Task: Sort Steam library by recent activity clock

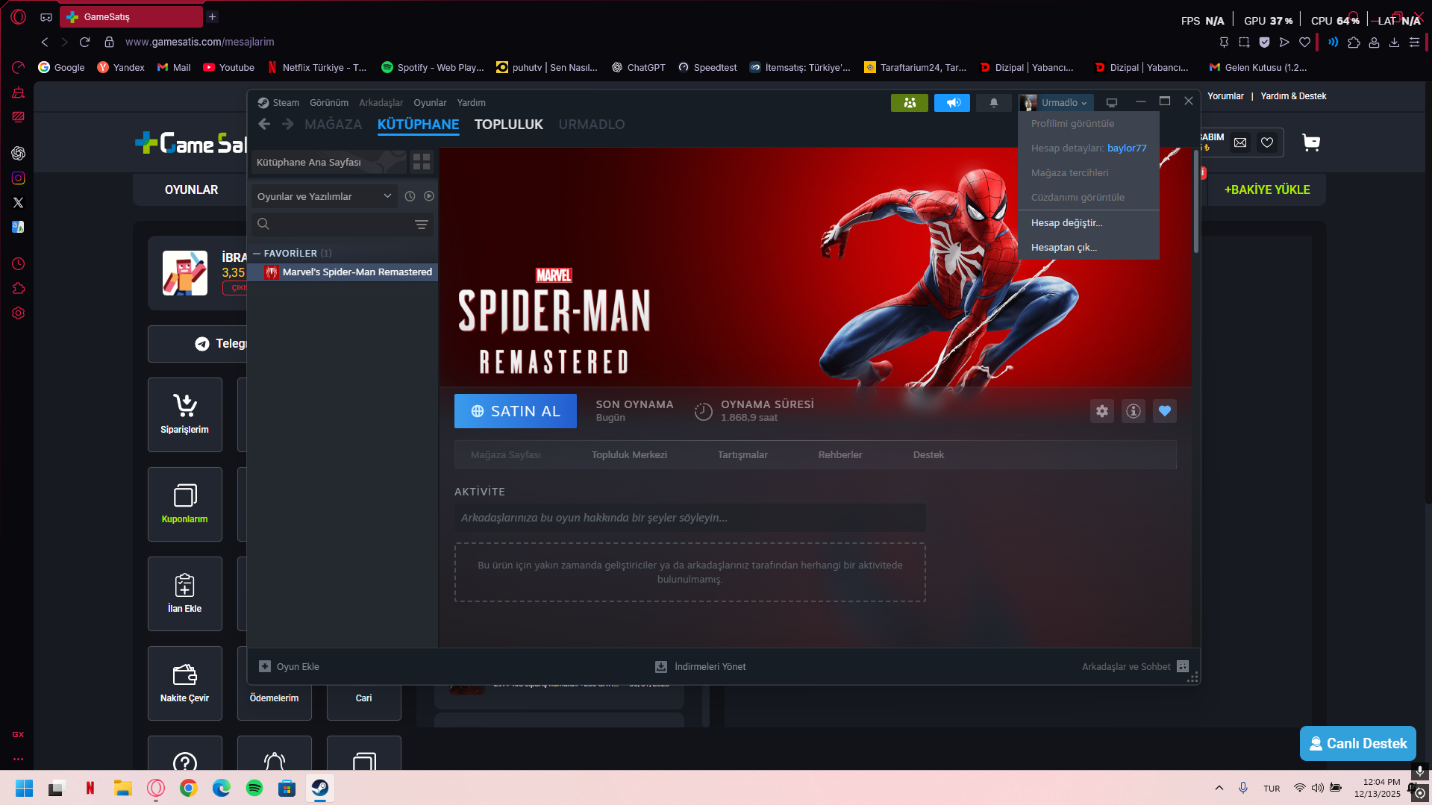Action: click(x=410, y=196)
